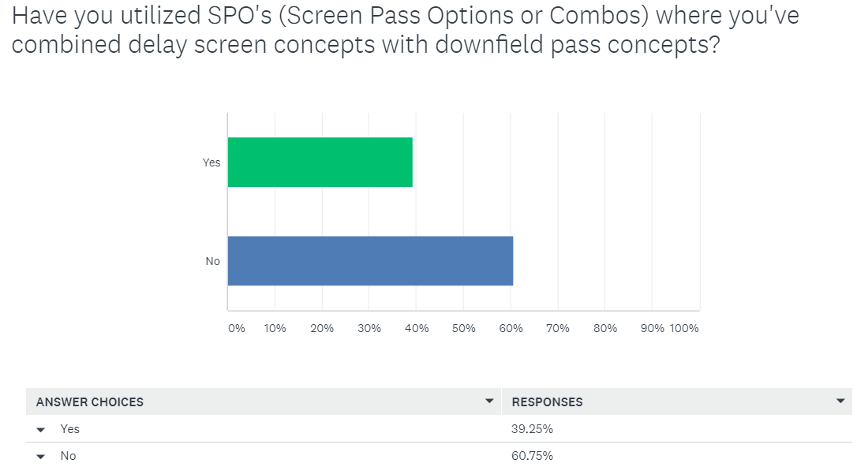Click the 50% axis tick label
The width and height of the screenshot is (857, 467).
pyautogui.click(x=464, y=328)
